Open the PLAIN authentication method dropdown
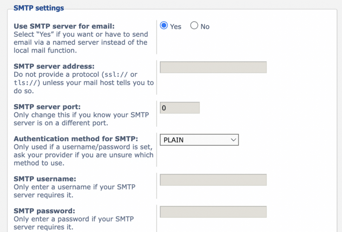342x232 pixels. 199,140
